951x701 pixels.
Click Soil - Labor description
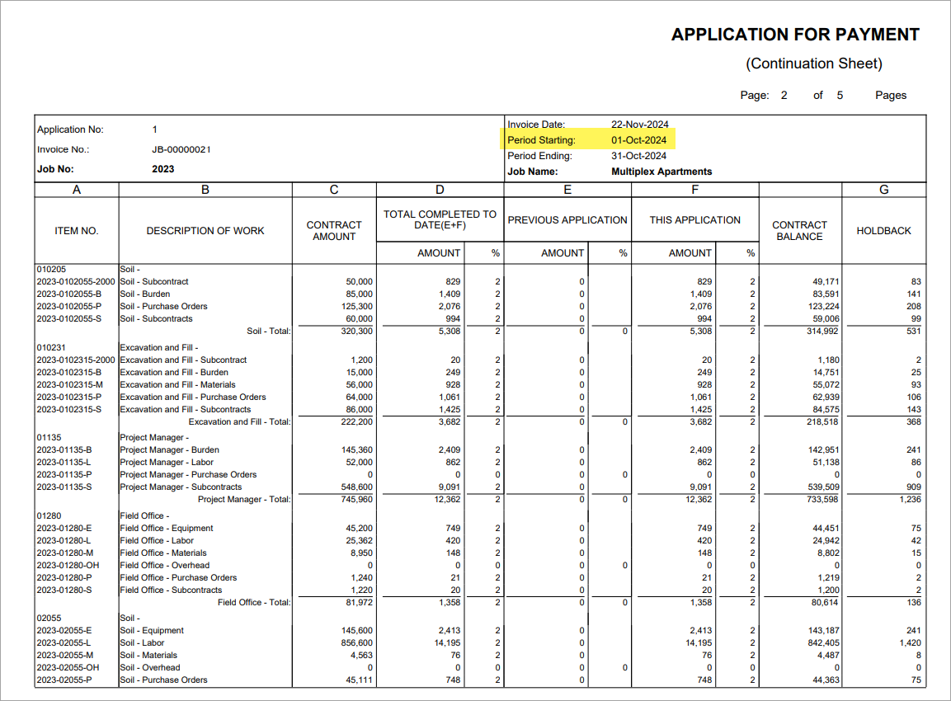[143, 642]
